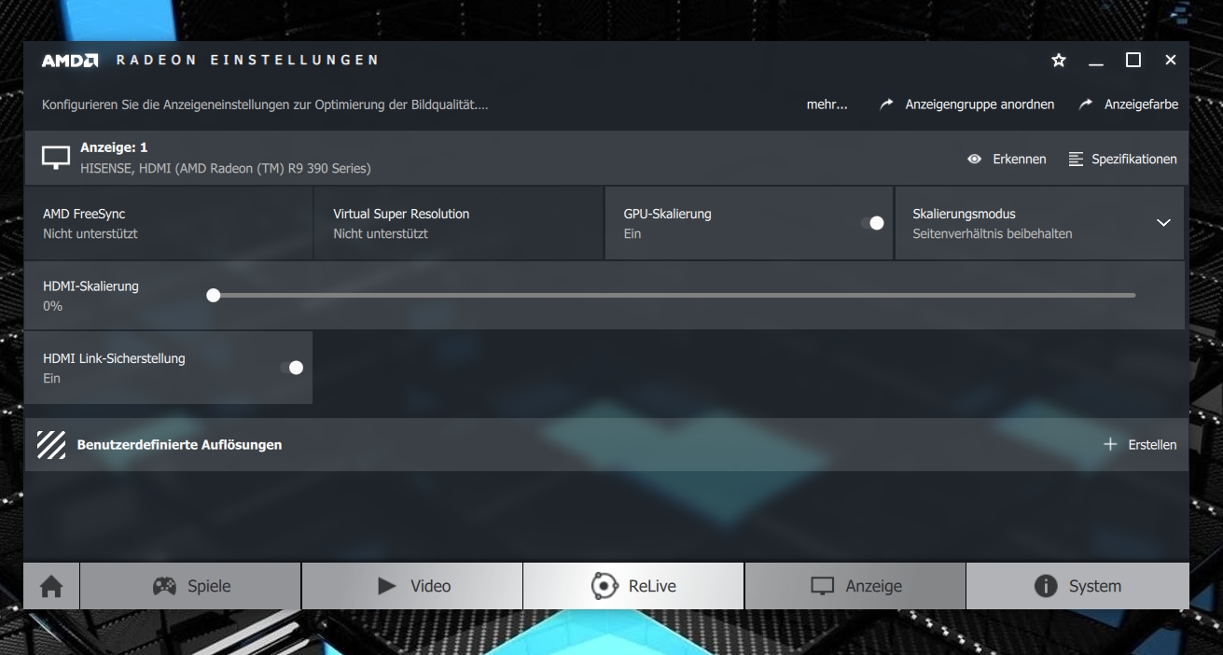Click the star favorites icon
The width and height of the screenshot is (1223, 655).
[x=1059, y=60]
